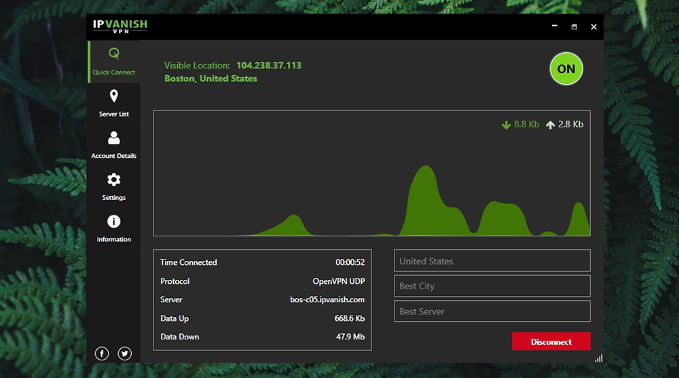The image size is (679, 378).
Task: Toggle the green ON connection button
Action: point(566,68)
